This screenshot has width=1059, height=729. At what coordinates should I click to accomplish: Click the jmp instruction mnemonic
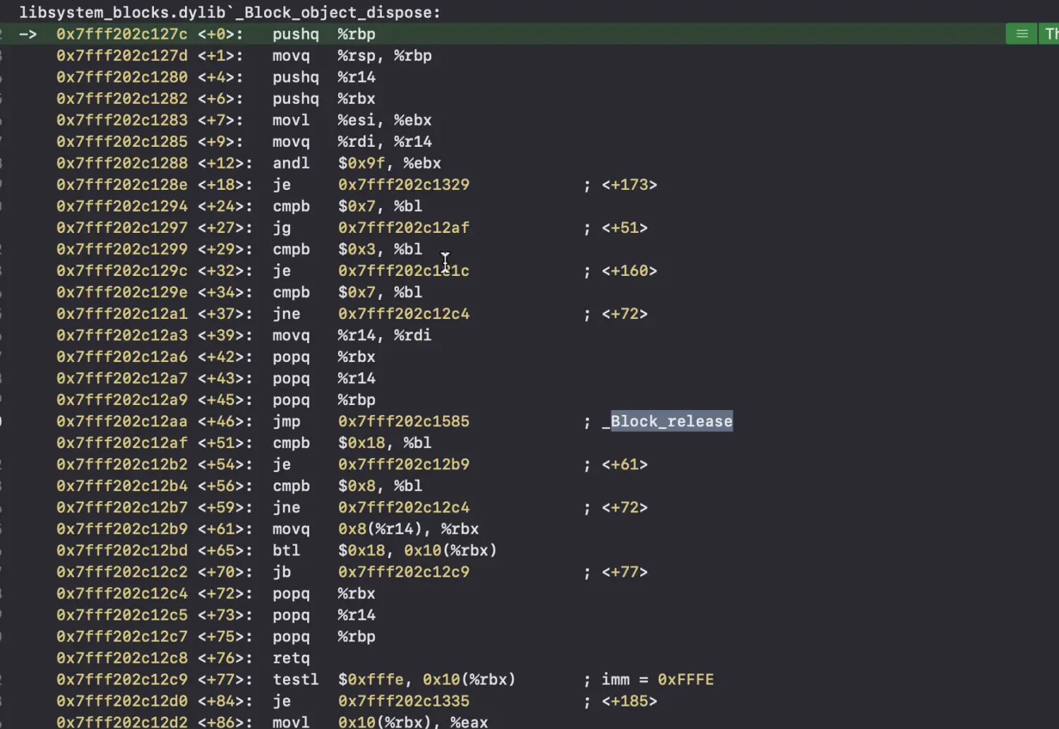[286, 421]
